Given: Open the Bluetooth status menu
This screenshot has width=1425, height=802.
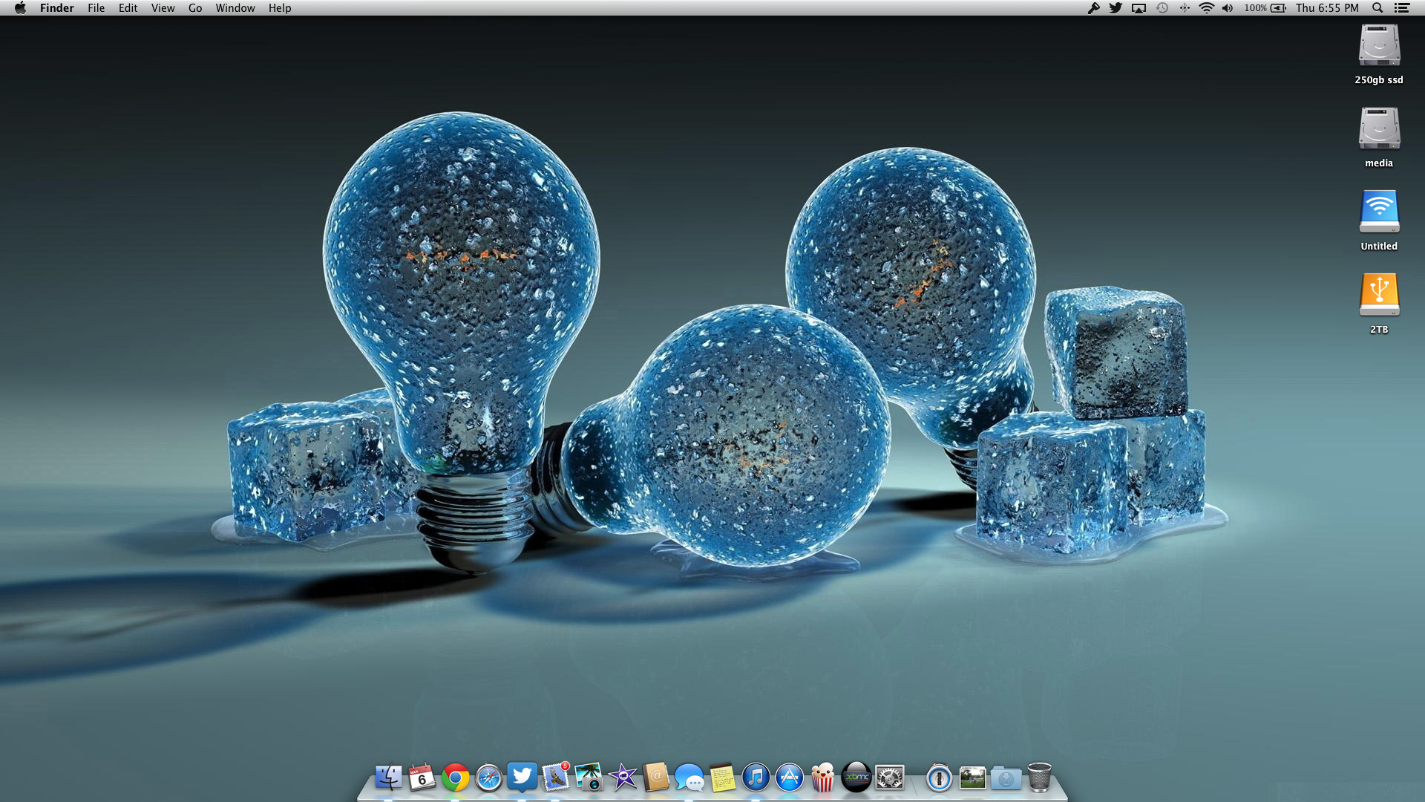Looking at the screenshot, I should (1185, 7).
